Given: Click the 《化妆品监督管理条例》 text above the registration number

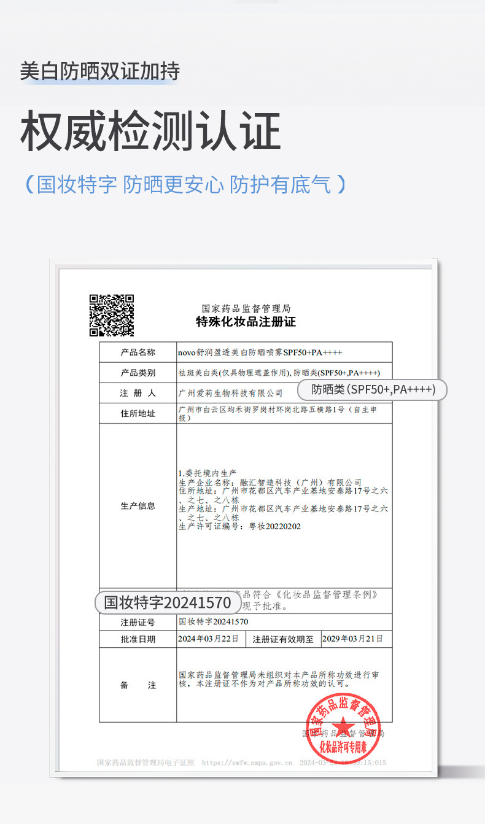Looking at the screenshot, I should click(x=327, y=594).
